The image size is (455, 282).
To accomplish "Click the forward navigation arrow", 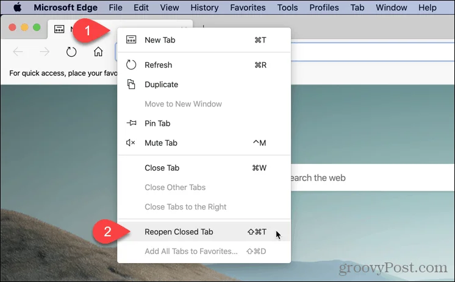I will pos(45,52).
